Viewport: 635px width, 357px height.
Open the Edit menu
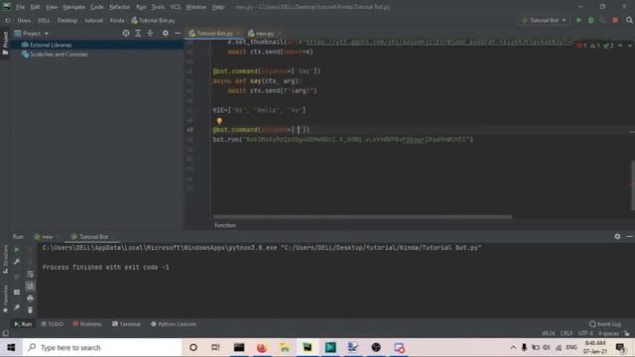coord(36,7)
